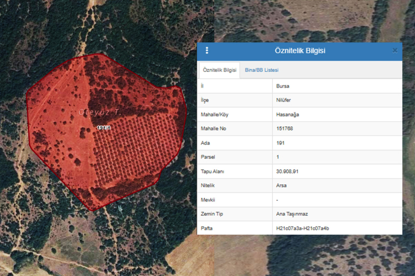This screenshot has height=276, width=415.
Task: Click the Pafta value H21c07a3a-H21c07a4b
Action: (x=303, y=228)
